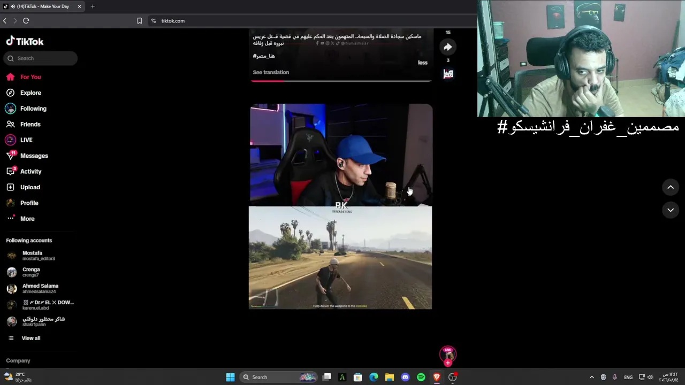Screen dimensions: 685x385
Task: Go to the next video
Action: (671, 210)
